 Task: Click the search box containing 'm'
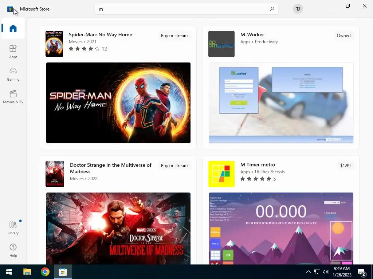click(x=186, y=9)
